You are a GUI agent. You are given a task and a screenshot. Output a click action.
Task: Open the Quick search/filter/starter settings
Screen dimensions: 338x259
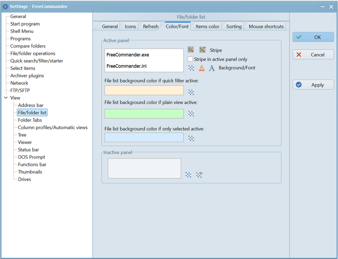click(36, 61)
